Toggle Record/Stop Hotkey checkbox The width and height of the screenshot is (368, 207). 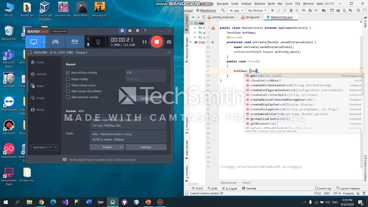(68, 72)
